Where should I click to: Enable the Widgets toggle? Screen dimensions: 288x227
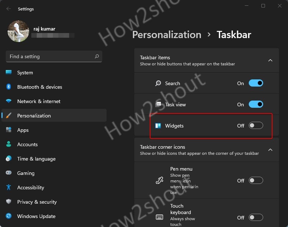pyautogui.click(x=256, y=125)
